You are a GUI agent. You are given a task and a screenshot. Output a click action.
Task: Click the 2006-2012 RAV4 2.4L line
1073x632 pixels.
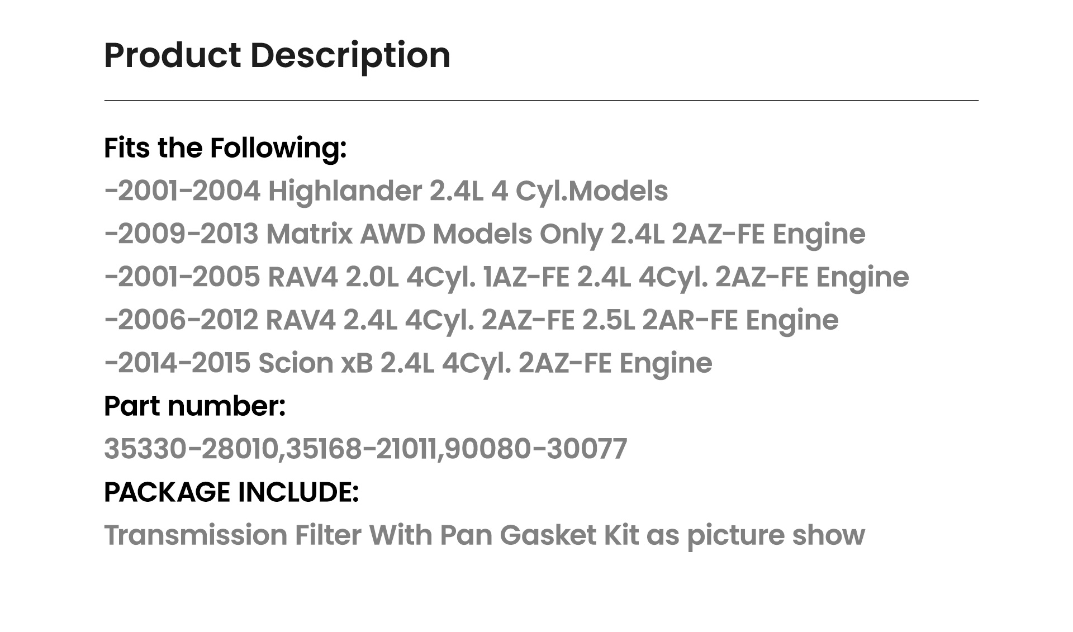click(x=471, y=320)
